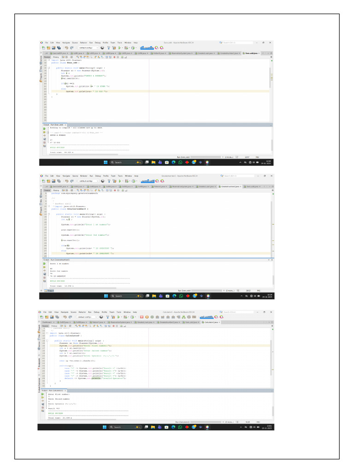This screenshot has width=354, height=473.
Task: Select Output - Run (Even_odd) tab
Action: (x=54, y=125)
